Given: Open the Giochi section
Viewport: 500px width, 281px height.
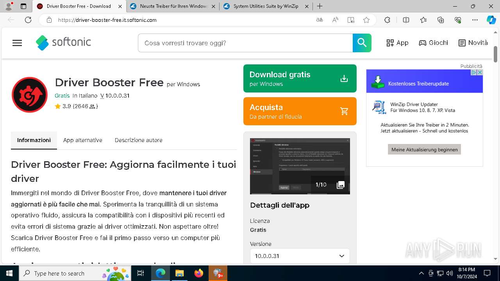Looking at the screenshot, I should click(x=433, y=43).
